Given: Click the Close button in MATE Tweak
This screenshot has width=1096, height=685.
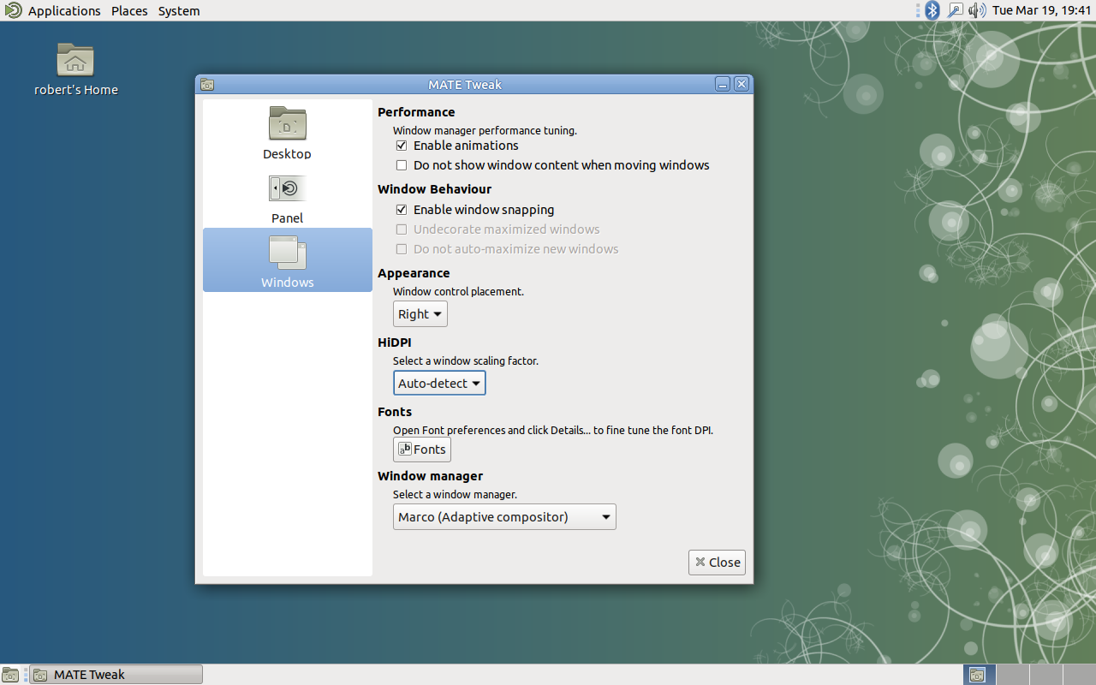Looking at the screenshot, I should pyautogui.click(x=717, y=563).
